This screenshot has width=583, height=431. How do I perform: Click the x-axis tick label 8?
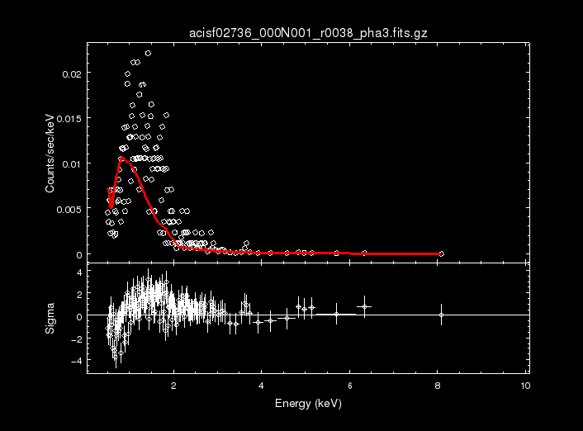438,386
